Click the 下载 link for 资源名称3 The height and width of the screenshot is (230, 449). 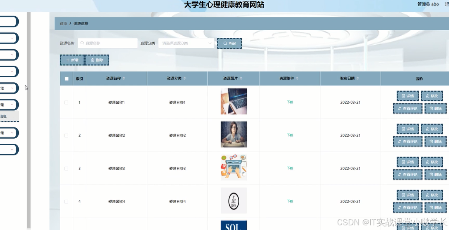290,168
